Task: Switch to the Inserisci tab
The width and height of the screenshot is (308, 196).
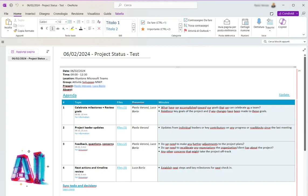Action: [x=30, y=14]
